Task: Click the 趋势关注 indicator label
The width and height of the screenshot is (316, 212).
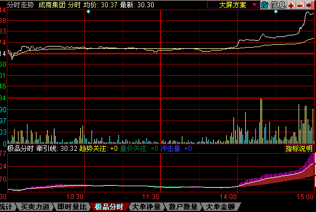Action: [93, 149]
